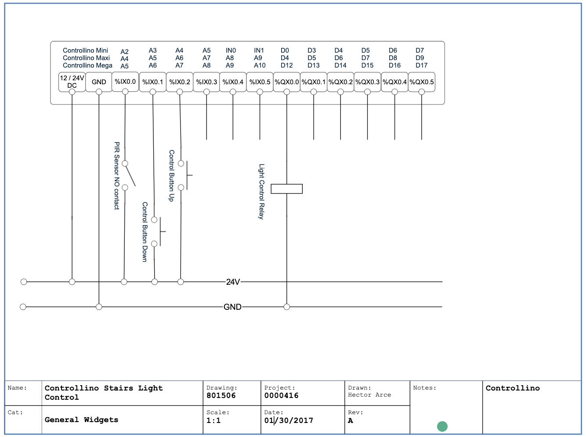Select the 12/24V DC terminal block
586x437 pixels.
pyautogui.click(x=72, y=82)
